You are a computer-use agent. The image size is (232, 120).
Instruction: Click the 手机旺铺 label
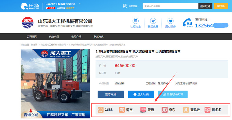click(133, 6)
